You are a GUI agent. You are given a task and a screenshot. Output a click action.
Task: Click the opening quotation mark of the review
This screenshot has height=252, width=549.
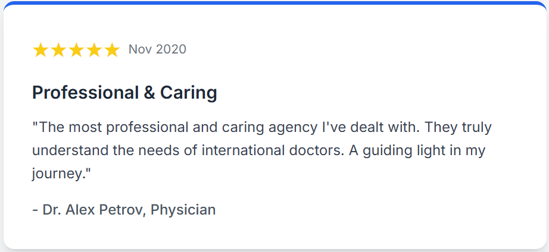[35, 127]
